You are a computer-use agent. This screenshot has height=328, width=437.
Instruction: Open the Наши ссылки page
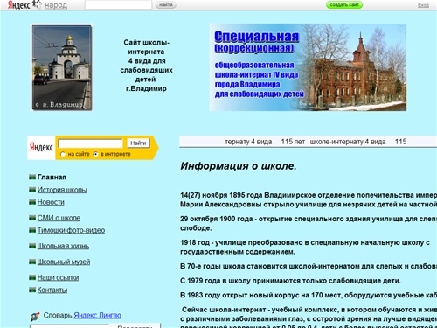tap(58, 277)
